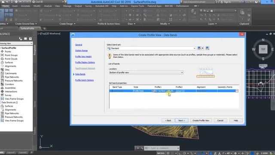Open the Insert ribbon tab
This screenshot has height=155, width=275.
point(15,6)
